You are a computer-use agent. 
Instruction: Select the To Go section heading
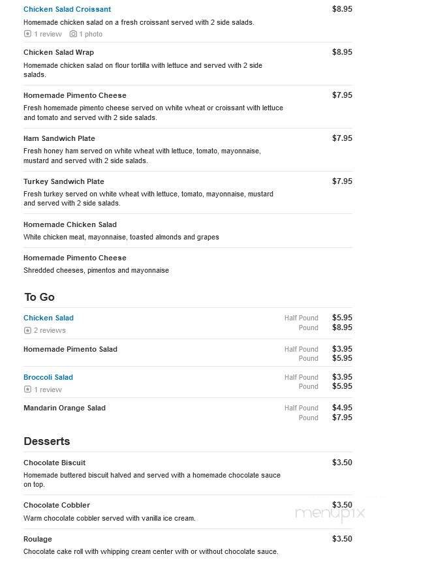click(x=37, y=297)
